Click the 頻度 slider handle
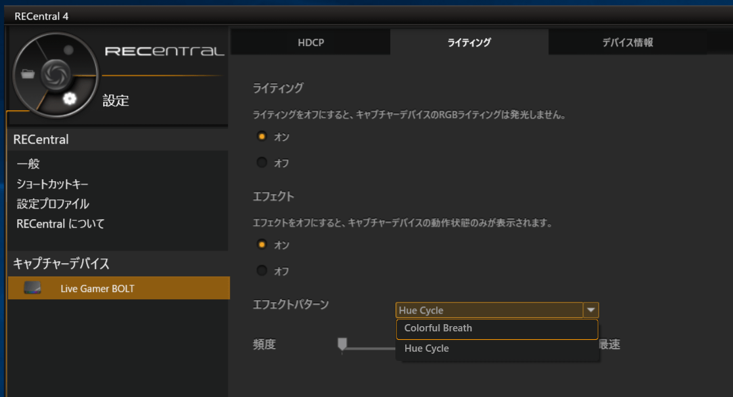This screenshot has width=733, height=397. pyautogui.click(x=342, y=345)
